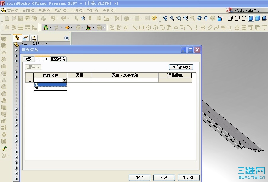Select the Rectangle sketch tool
The width and height of the screenshot is (268, 182).
click(141, 28)
